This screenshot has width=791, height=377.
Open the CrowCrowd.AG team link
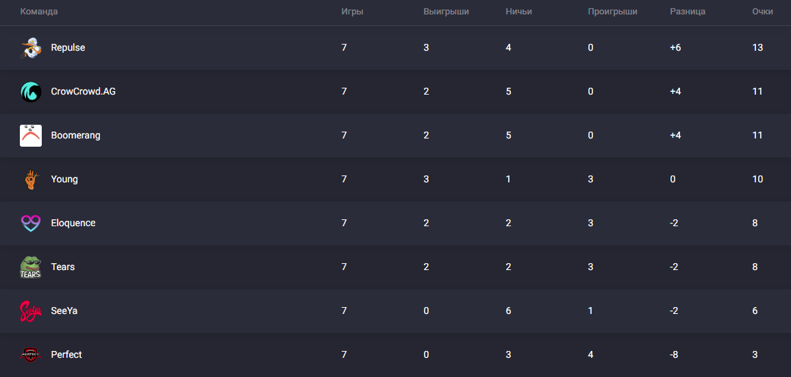tap(83, 92)
